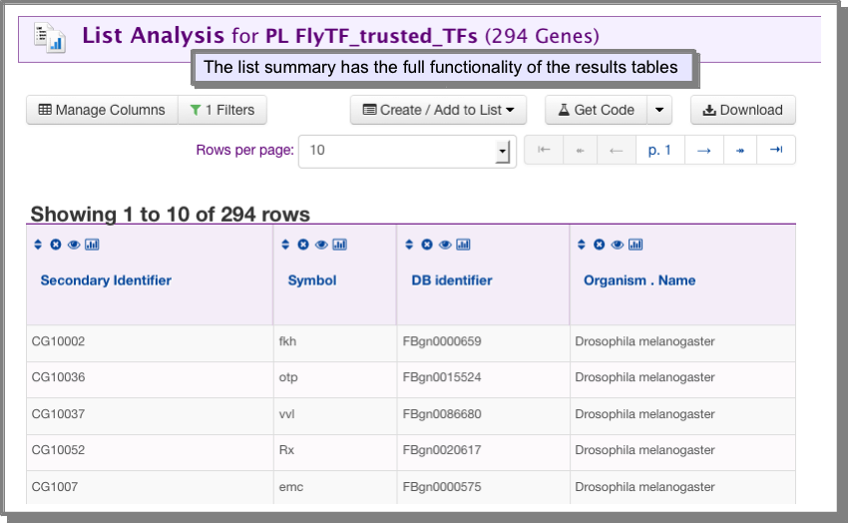This screenshot has height=523, width=848.
Task: Open Manage Columns
Action: 102,110
